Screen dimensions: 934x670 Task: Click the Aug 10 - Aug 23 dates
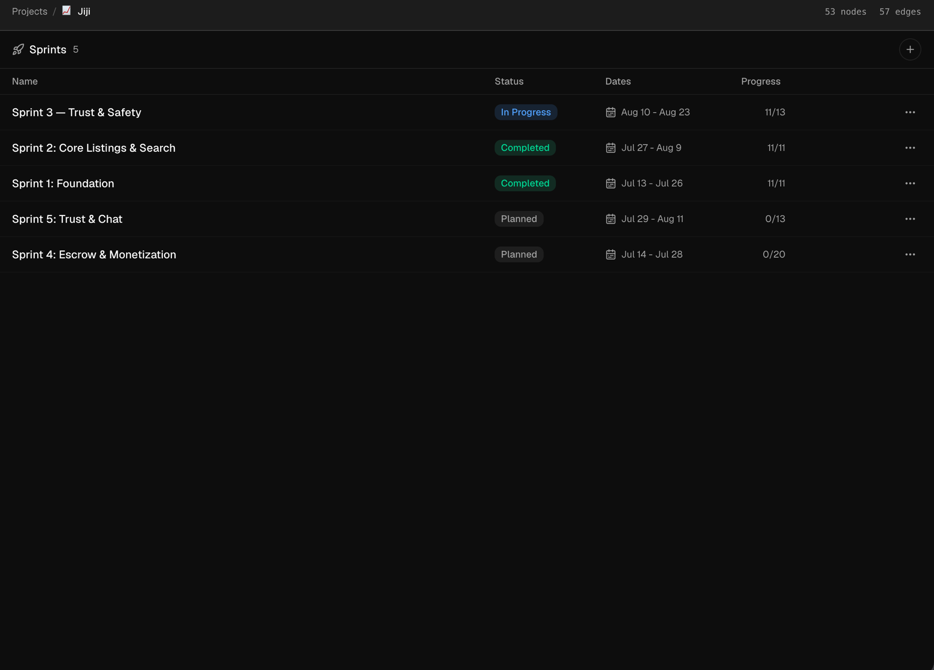coord(655,112)
